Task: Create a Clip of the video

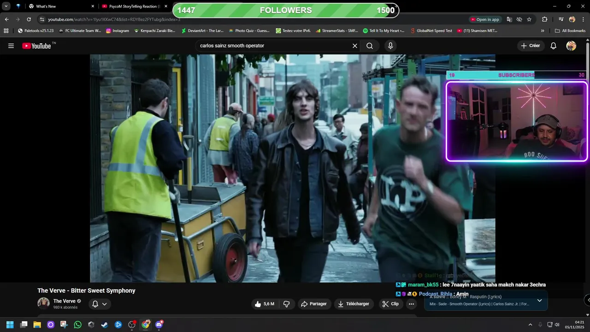Action: click(x=391, y=304)
